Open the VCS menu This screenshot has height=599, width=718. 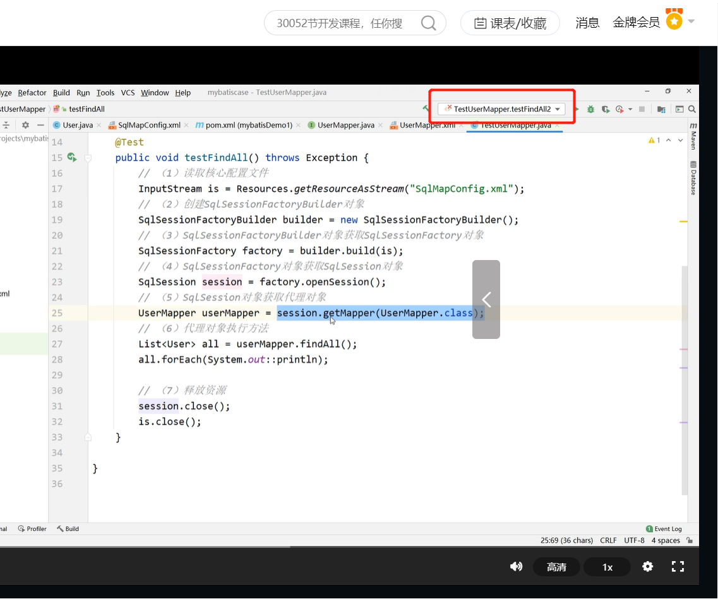pyautogui.click(x=128, y=92)
